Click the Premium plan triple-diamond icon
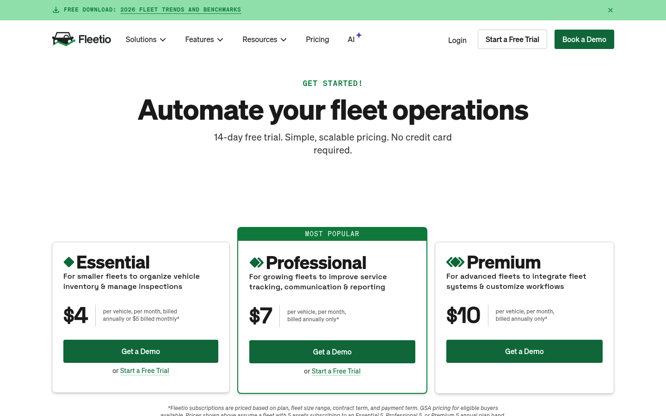Screen dimensions: 666x416 tap(455, 262)
